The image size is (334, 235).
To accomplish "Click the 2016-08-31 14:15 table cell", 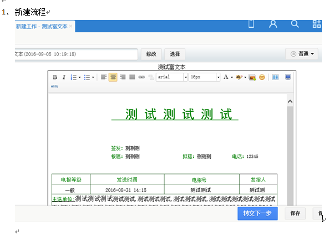I will pos(126,190).
